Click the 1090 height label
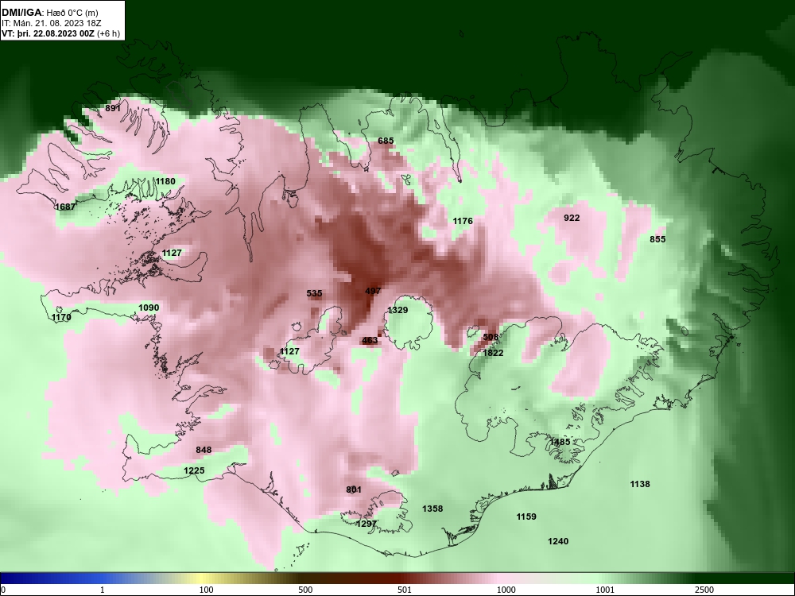The height and width of the screenshot is (596, 795). tap(149, 308)
